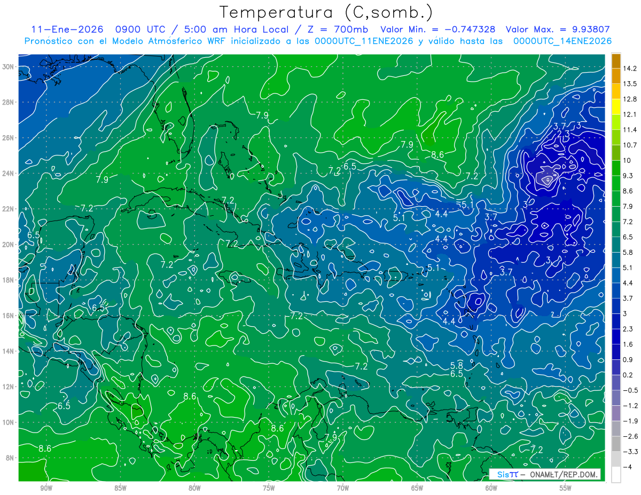Click the '90W' longitude axis label
This screenshot has height=495, width=641.
pos(46,488)
